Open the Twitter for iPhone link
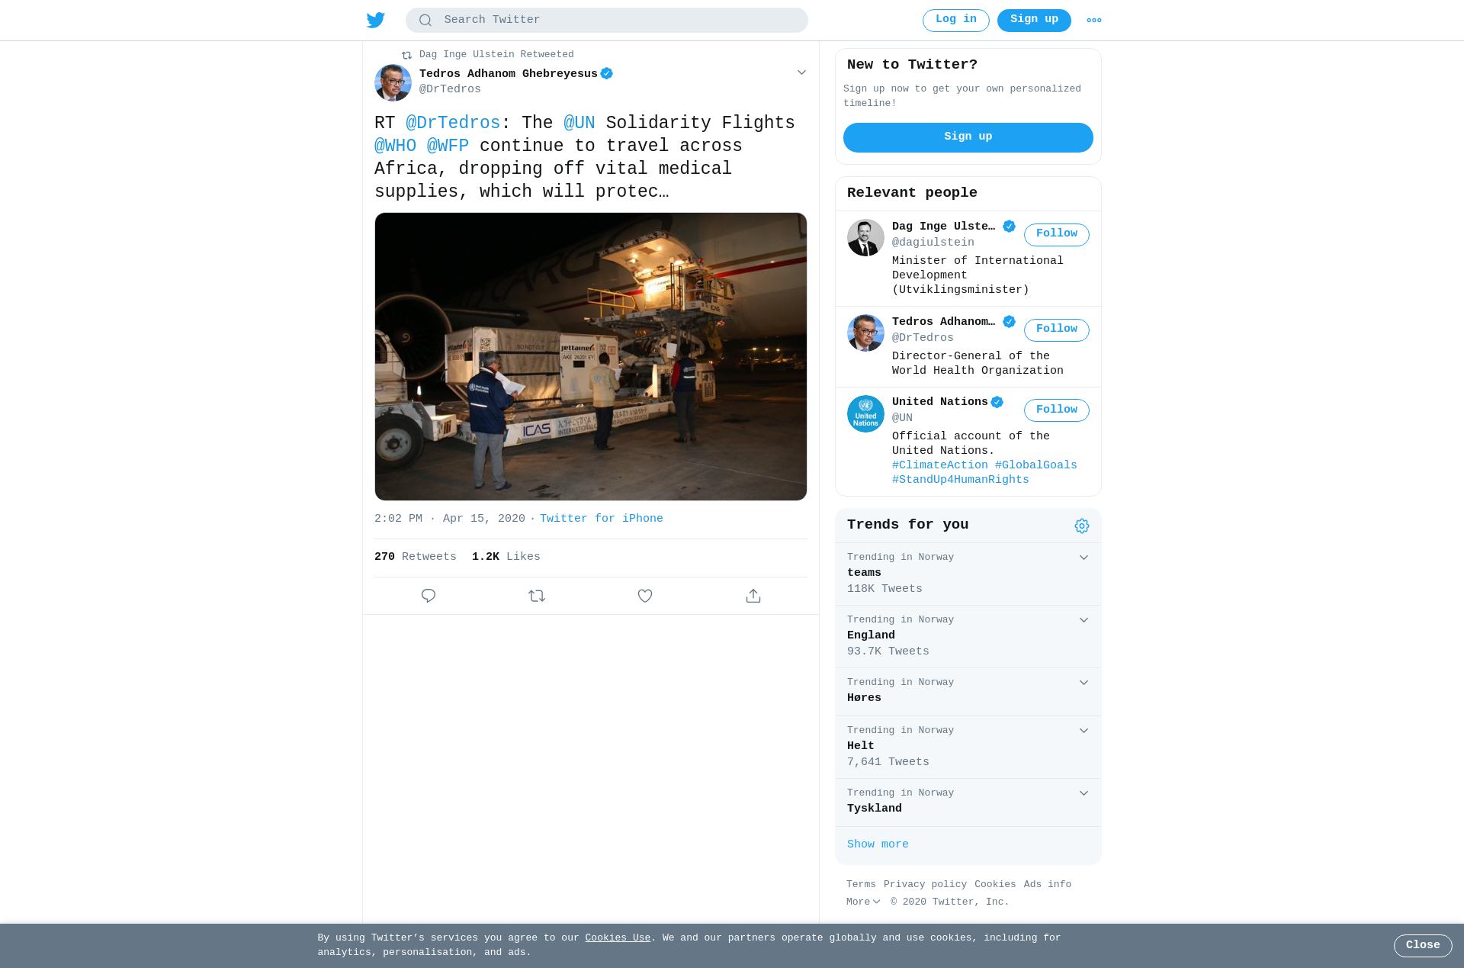1464x968 pixels. 602,519
